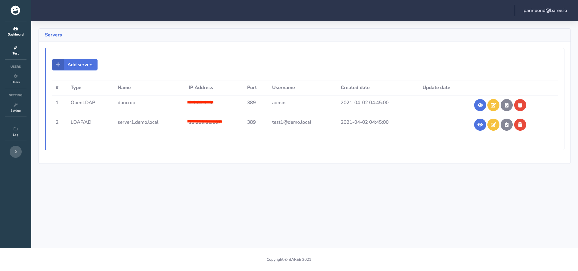The image size is (578, 271).
Task: Click the plus icon on Add servers button
Action: click(x=58, y=64)
